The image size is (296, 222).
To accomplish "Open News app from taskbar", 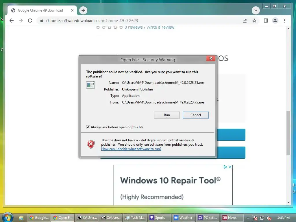I will pyautogui.click(x=232, y=218).
